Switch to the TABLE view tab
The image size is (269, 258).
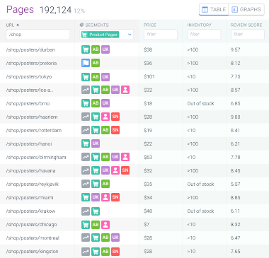tap(214, 10)
